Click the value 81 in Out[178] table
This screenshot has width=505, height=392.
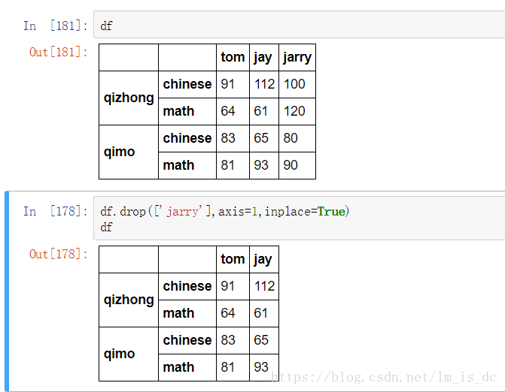tap(233, 367)
